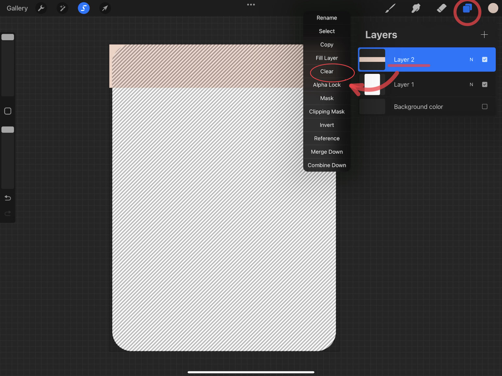Image resolution: width=502 pixels, height=376 pixels.
Task: Add a new layer with plus button
Action: 484,35
